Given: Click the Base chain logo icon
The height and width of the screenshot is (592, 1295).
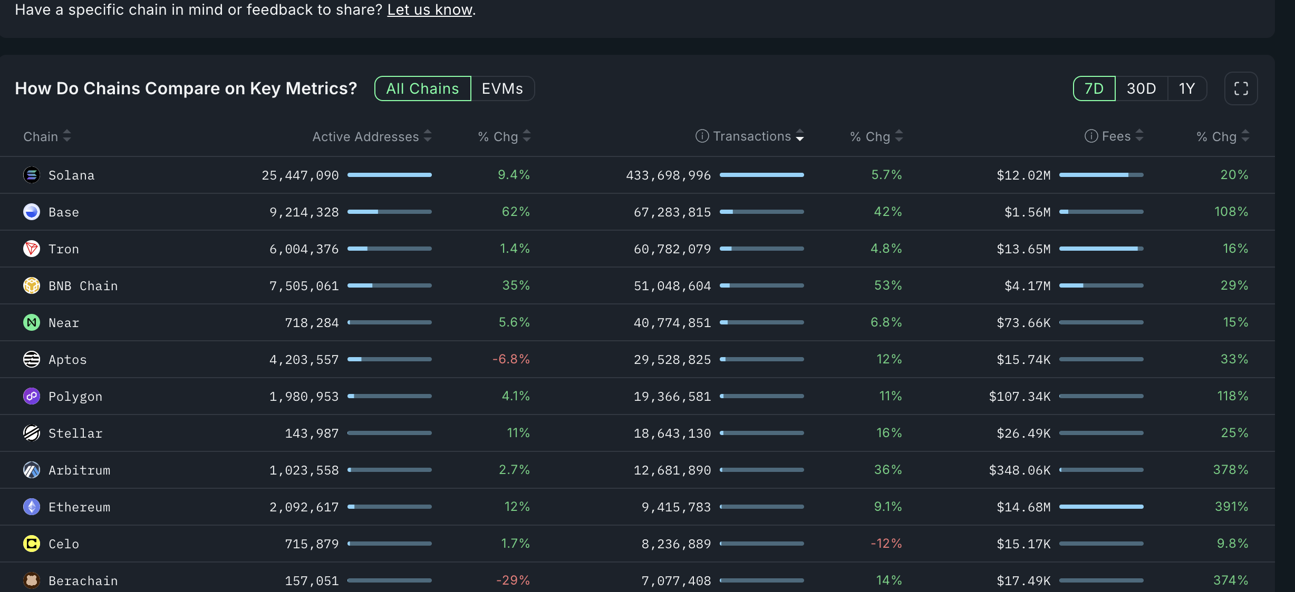Looking at the screenshot, I should [32, 212].
